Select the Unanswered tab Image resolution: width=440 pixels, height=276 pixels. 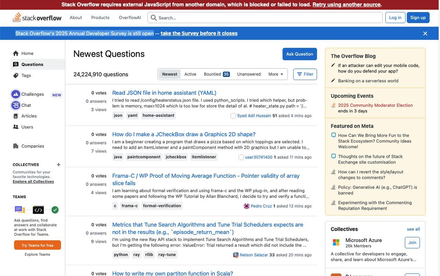(x=249, y=74)
